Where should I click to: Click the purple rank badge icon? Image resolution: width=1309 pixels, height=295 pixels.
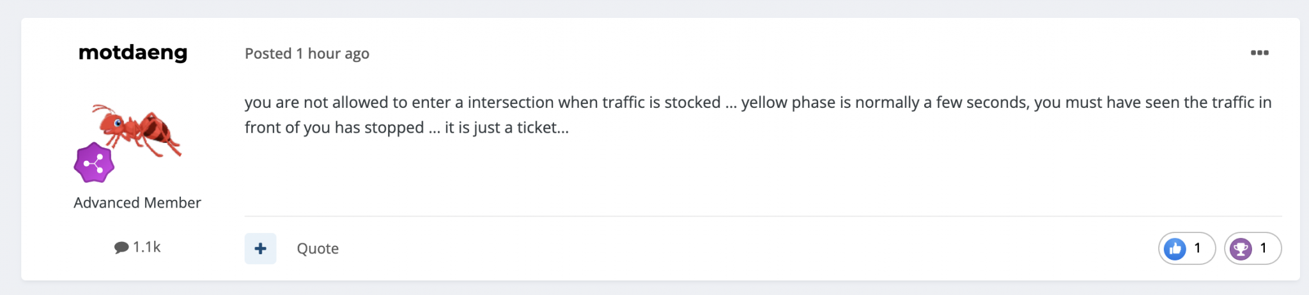[x=94, y=163]
